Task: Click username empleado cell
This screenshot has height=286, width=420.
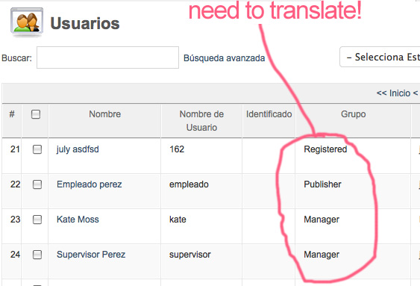Action: (x=189, y=184)
